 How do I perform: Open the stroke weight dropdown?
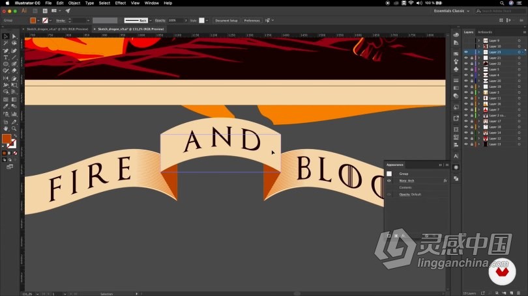pyautogui.click(x=88, y=21)
